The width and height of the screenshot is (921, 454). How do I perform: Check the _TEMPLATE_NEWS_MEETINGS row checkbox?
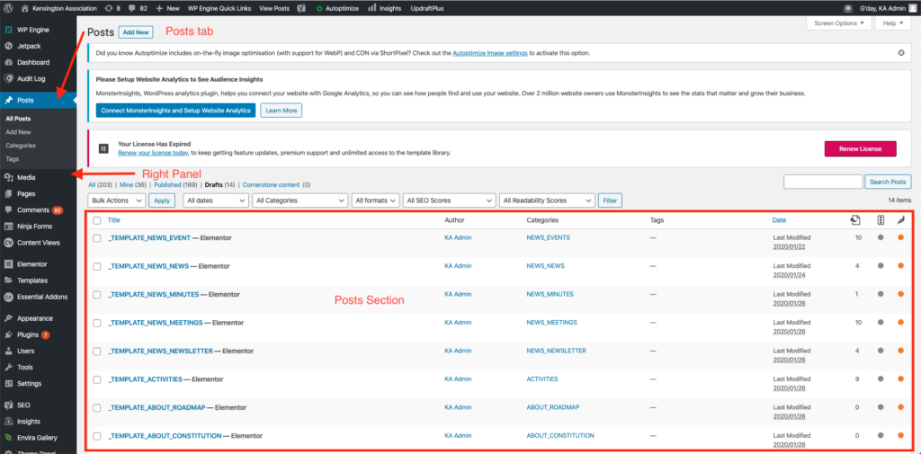point(97,323)
